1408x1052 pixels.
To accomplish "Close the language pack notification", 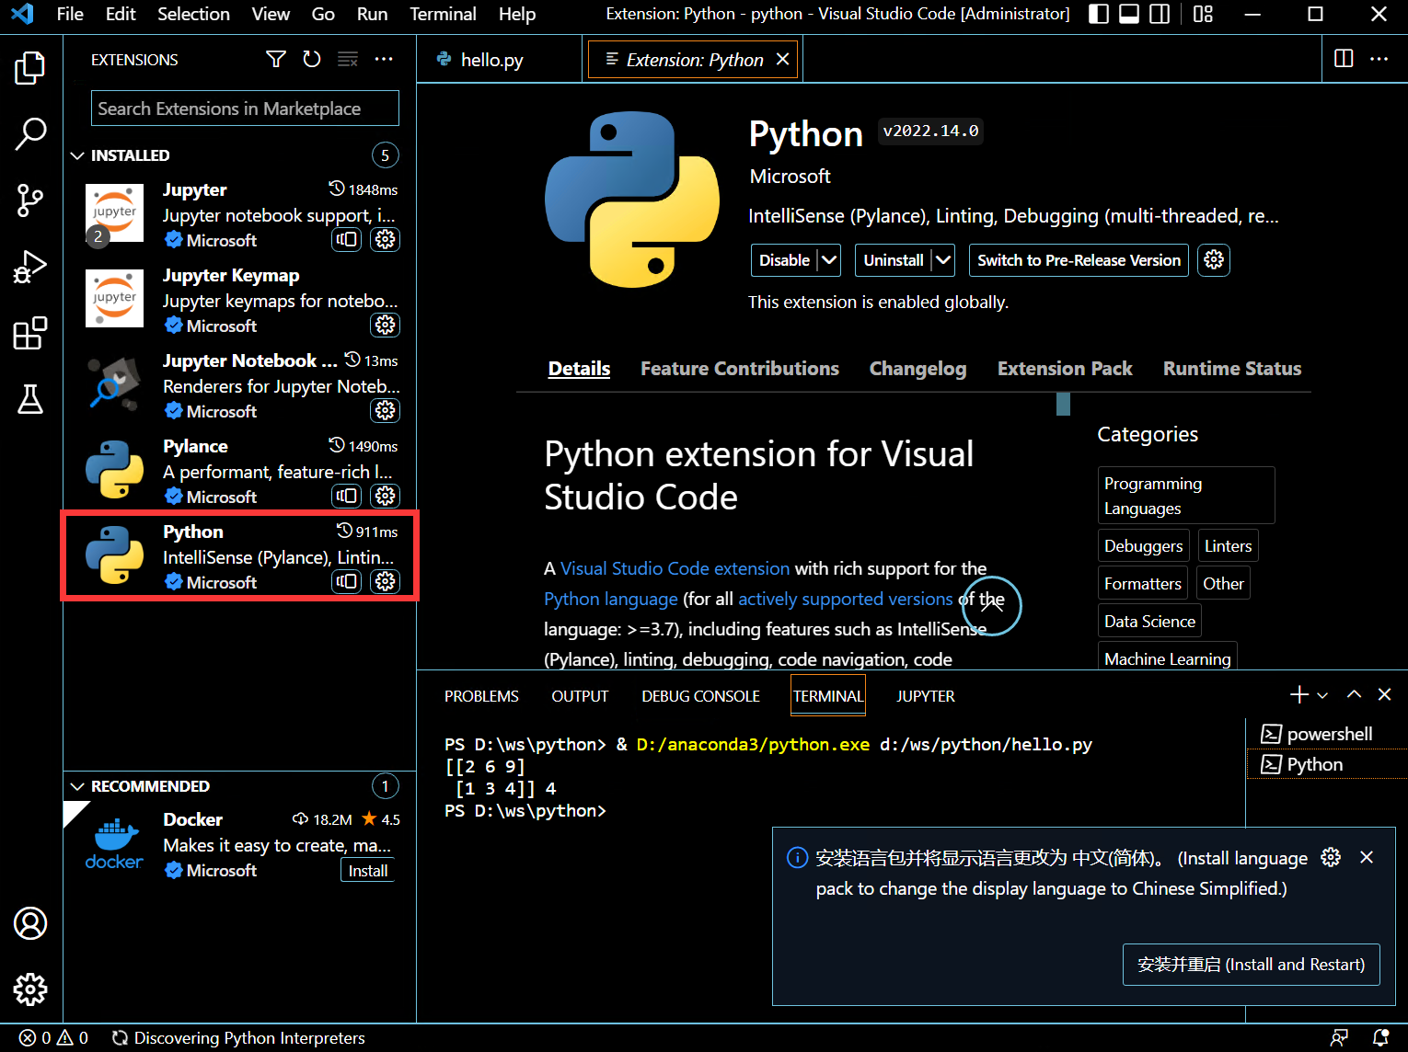I will [1367, 857].
